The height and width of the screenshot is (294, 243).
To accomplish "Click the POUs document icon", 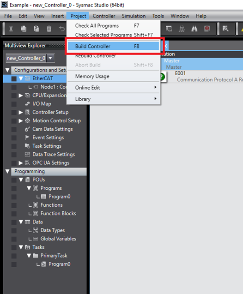I will coord(27,180).
